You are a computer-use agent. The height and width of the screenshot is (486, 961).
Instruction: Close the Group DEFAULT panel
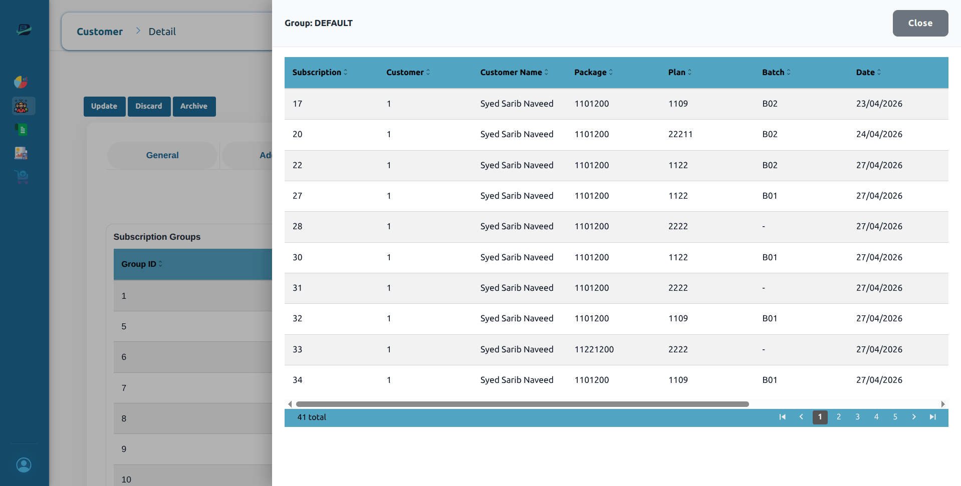click(920, 23)
